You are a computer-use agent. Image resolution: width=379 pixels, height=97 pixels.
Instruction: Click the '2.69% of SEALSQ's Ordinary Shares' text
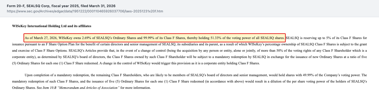pyautogui.click(x=109, y=38)
